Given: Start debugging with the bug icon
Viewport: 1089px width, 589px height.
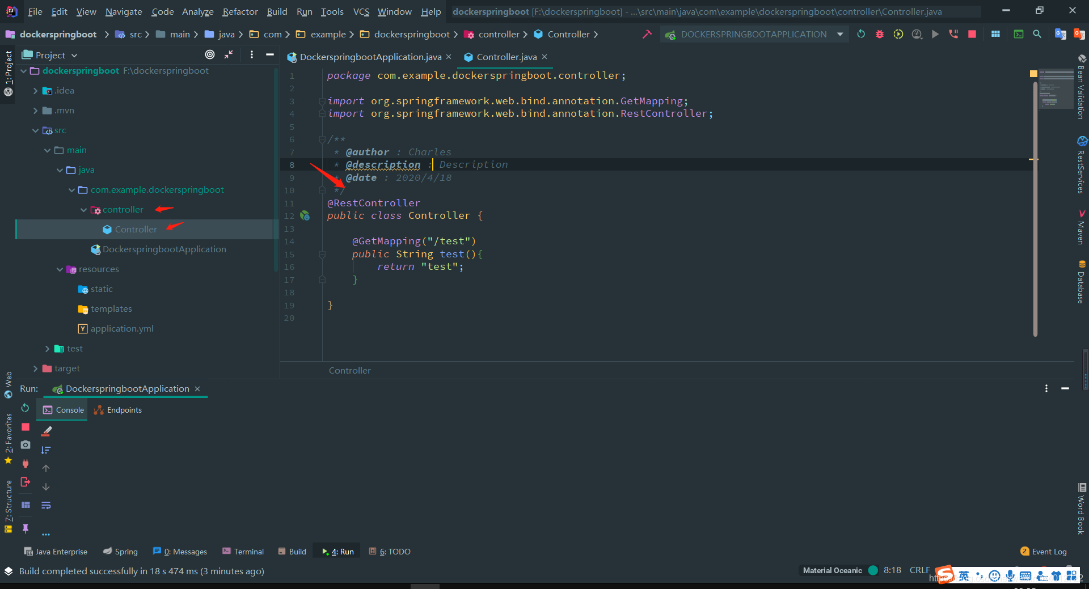Looking at the screenshot, I should pyautogui.click(x=880, y=34).
